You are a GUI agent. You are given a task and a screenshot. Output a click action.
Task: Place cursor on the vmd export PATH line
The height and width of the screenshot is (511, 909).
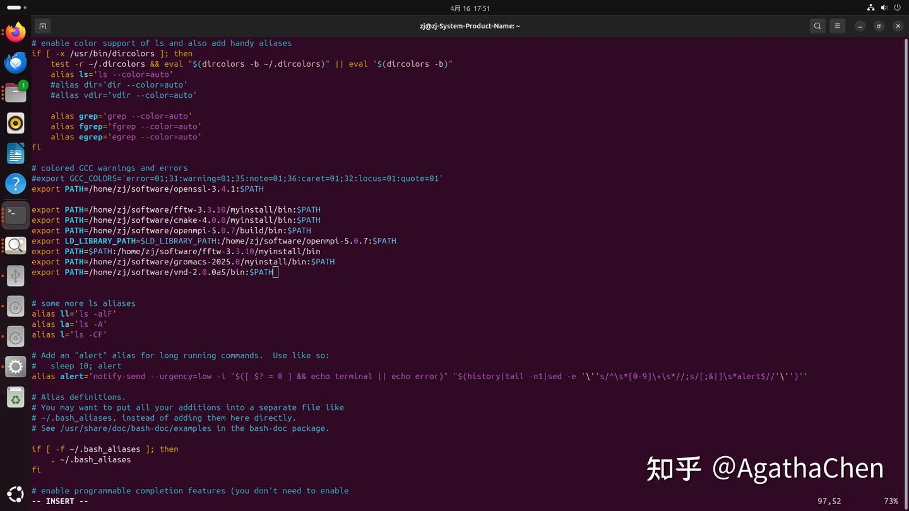click(x=151, y=272)
